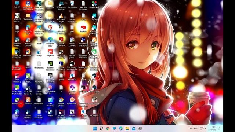Screen dimensions: 235x132
Task: Launch PC Remote Receiver shortcut
Action: pos(61,6)
